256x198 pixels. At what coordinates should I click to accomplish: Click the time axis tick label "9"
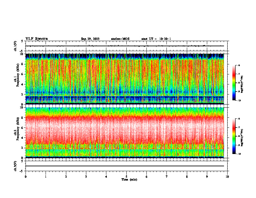point(207,177)
